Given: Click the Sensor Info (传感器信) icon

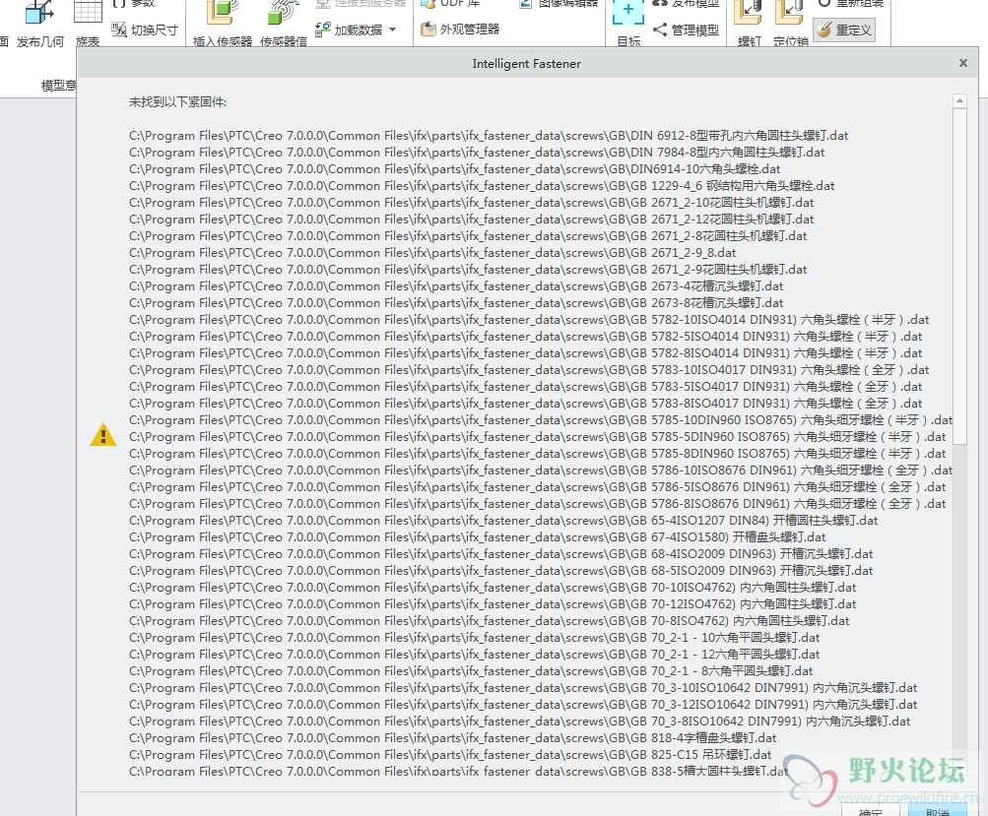Looking at the screenshot, I should point(283,13).
